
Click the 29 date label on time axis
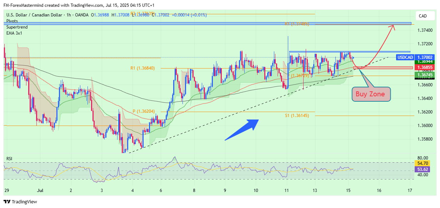point(6,190)
